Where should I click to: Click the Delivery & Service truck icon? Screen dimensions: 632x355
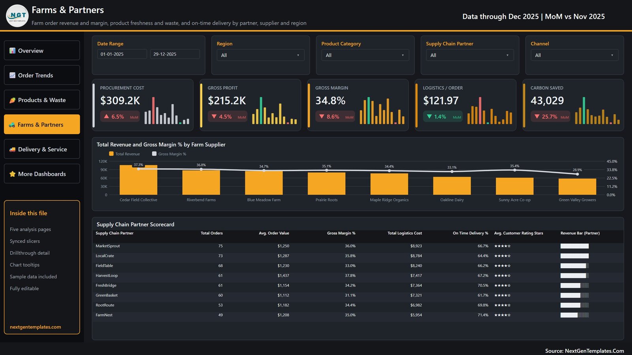[13, 149]
